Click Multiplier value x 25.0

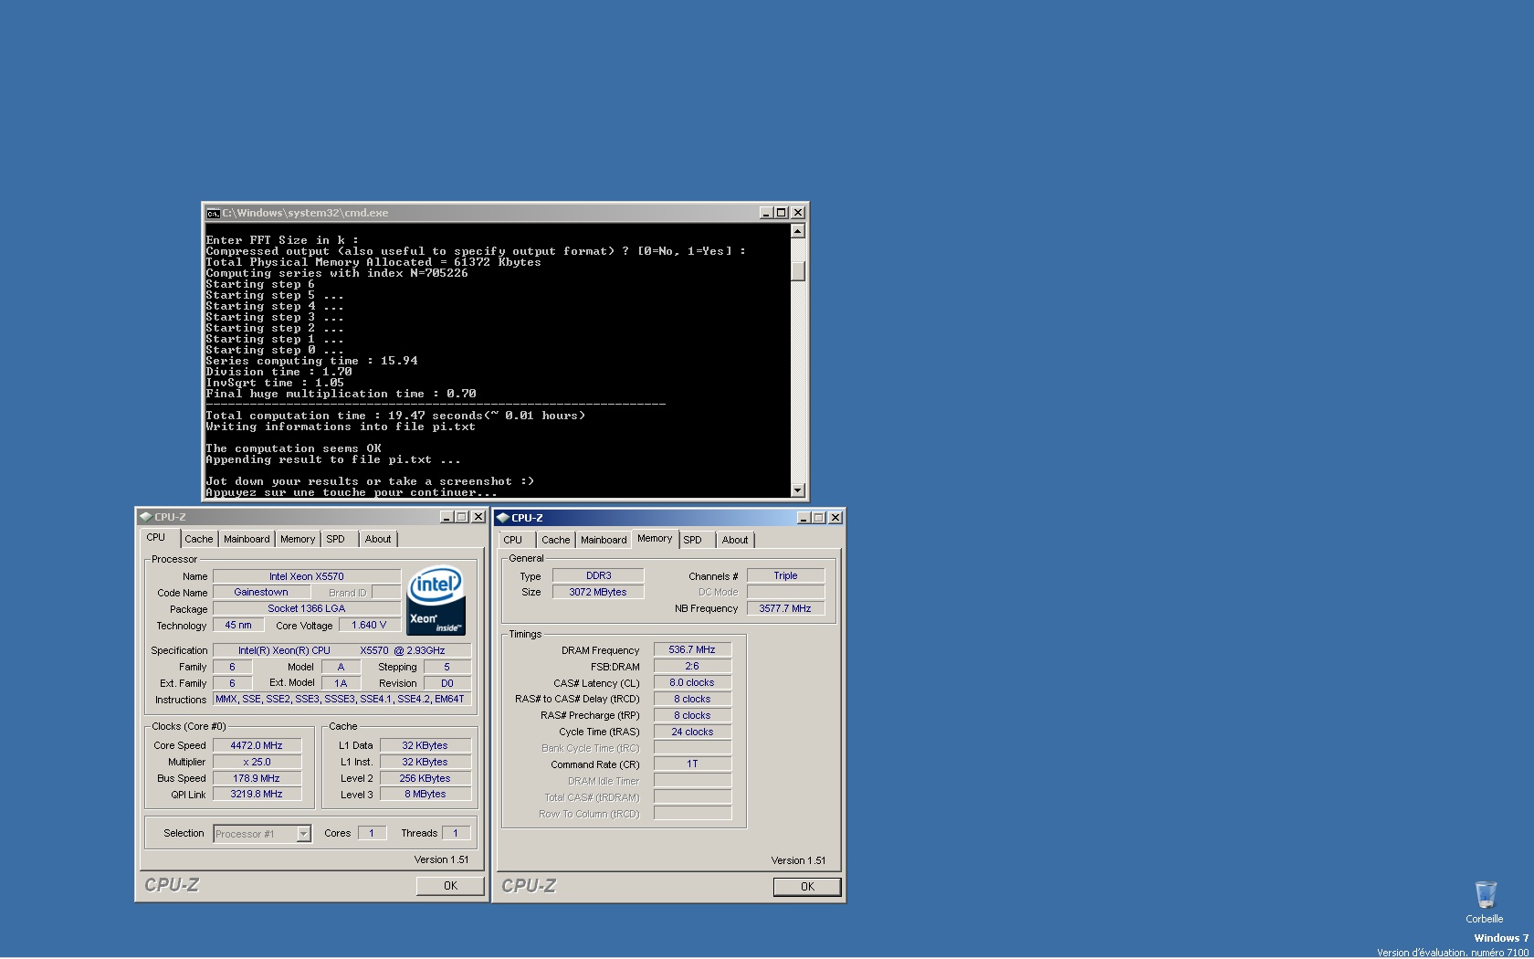(257, 763)
